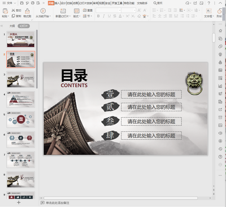Select slide 7 thumbnail

[21, 159]
